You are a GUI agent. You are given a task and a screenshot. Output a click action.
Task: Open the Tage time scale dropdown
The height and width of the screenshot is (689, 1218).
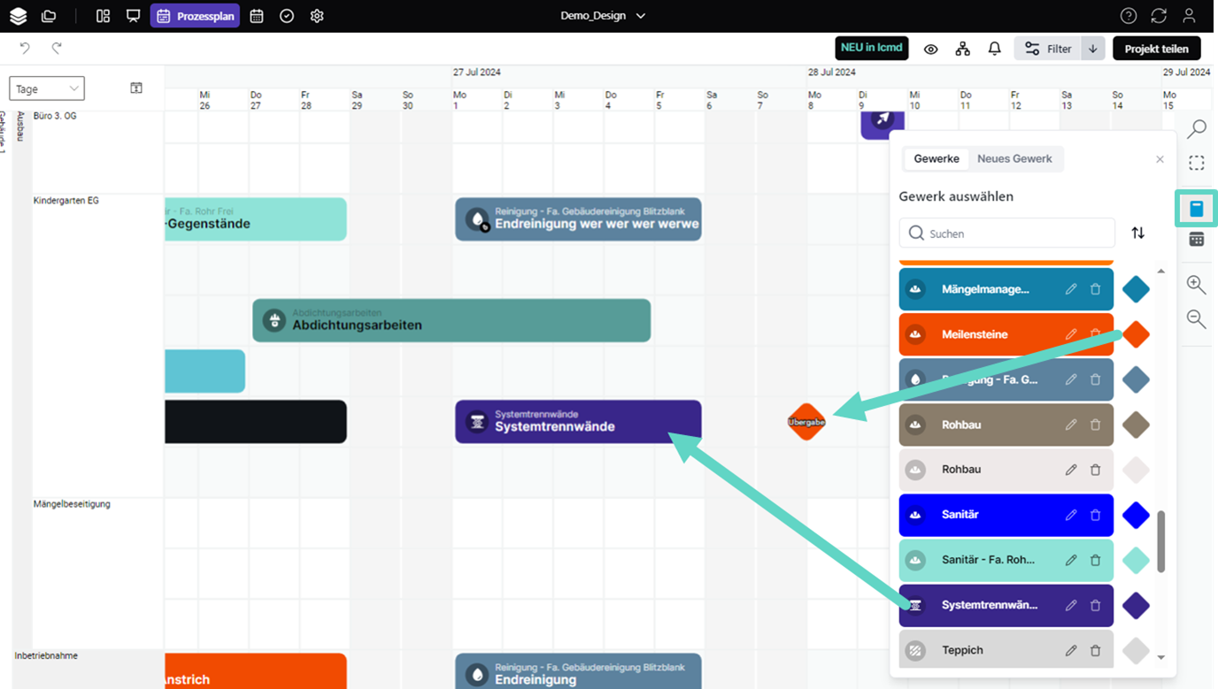[x=47, y=88]
